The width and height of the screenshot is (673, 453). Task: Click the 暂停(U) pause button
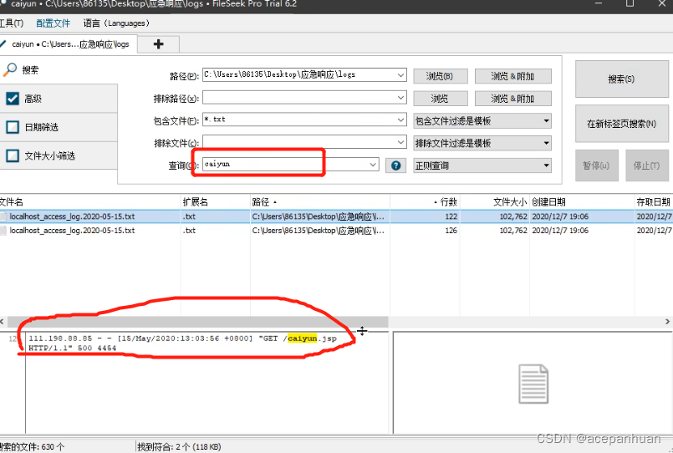(597, 165)
